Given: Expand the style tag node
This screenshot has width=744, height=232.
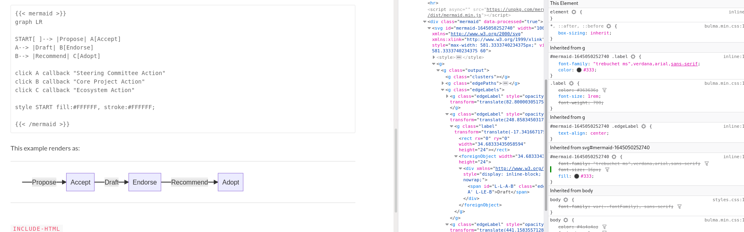Looking at the screenshot, I should tap(434, 58).
